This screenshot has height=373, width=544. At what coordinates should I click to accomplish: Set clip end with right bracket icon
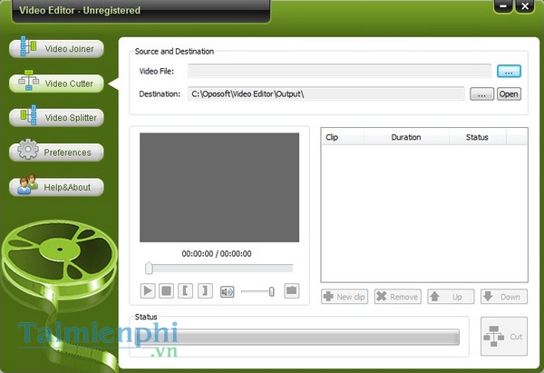(x=205, y=290)
